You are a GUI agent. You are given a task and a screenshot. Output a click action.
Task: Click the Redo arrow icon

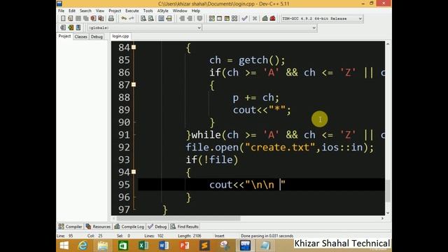coord(132,19)
